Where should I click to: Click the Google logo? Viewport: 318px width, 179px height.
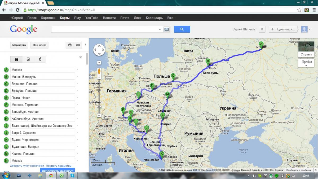click(23, 29)
